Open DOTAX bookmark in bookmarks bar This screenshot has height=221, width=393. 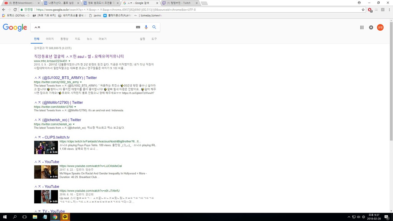coord(15,15)
